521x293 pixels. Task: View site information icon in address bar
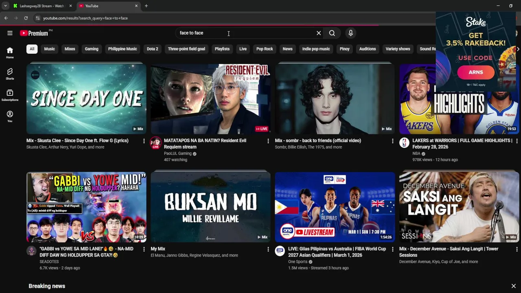[x=37, y=18]
